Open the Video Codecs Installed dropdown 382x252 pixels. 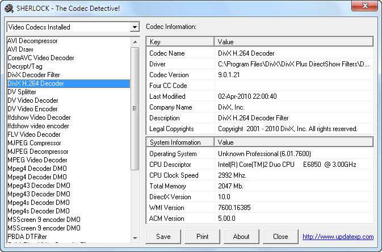135,27
